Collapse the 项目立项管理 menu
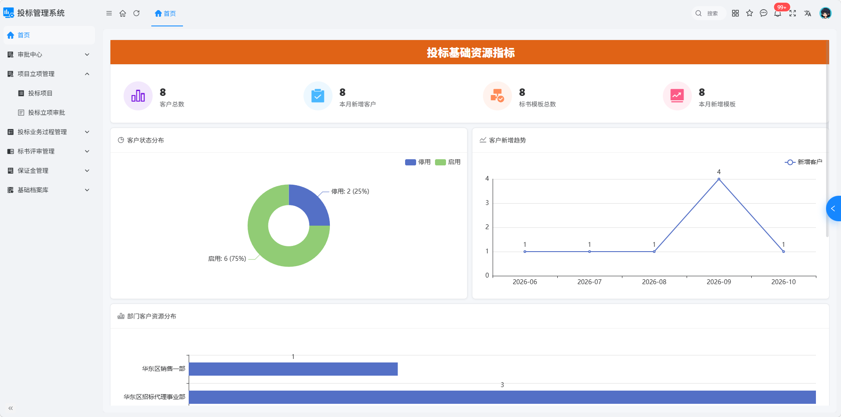This screenshot has width=841, height=417. tap(49, 74)
